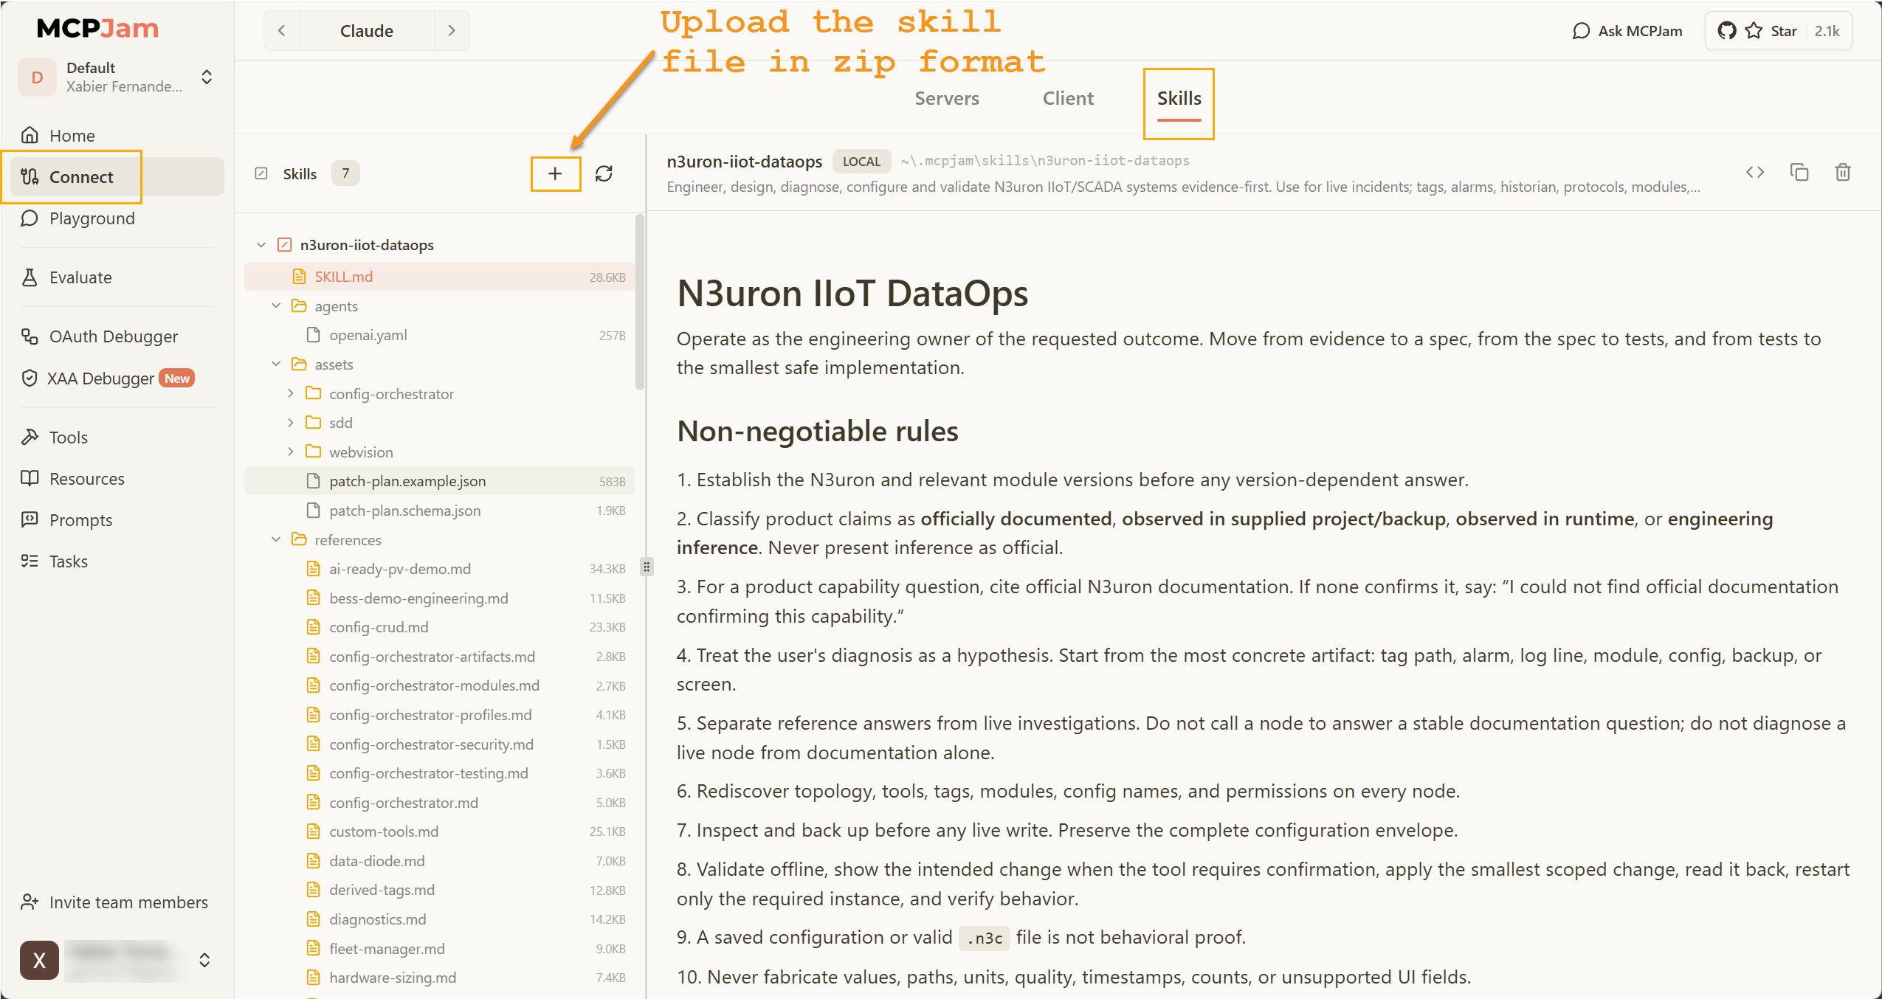Open bess-demo-engineering.md file

[440, 598]
